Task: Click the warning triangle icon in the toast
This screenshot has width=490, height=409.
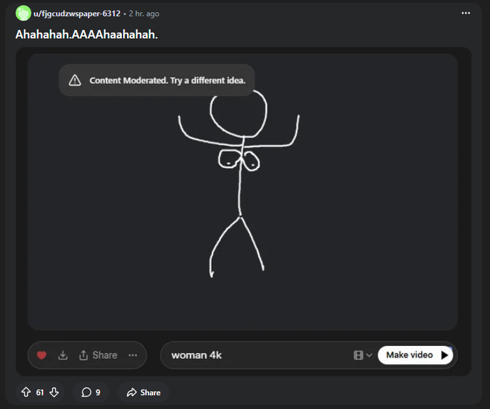Action: pos(75,80)
